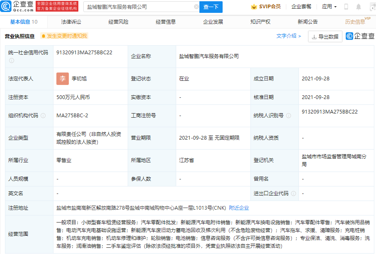The width and height of the screenshot is (376, 254).
Task: Click info icon next to 组织机构代码
Action: tap(43, 116)
